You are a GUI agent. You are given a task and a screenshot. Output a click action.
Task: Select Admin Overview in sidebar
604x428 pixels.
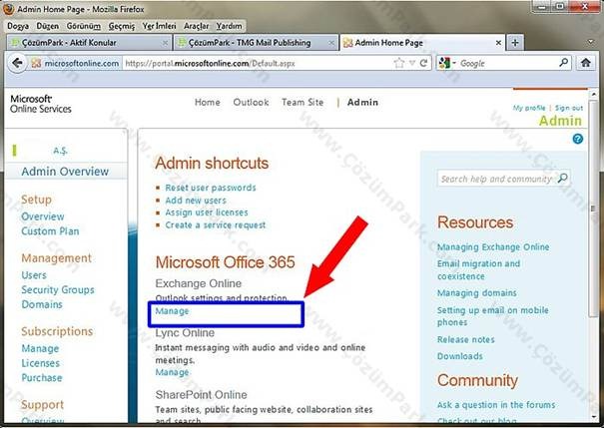point(65,172)
